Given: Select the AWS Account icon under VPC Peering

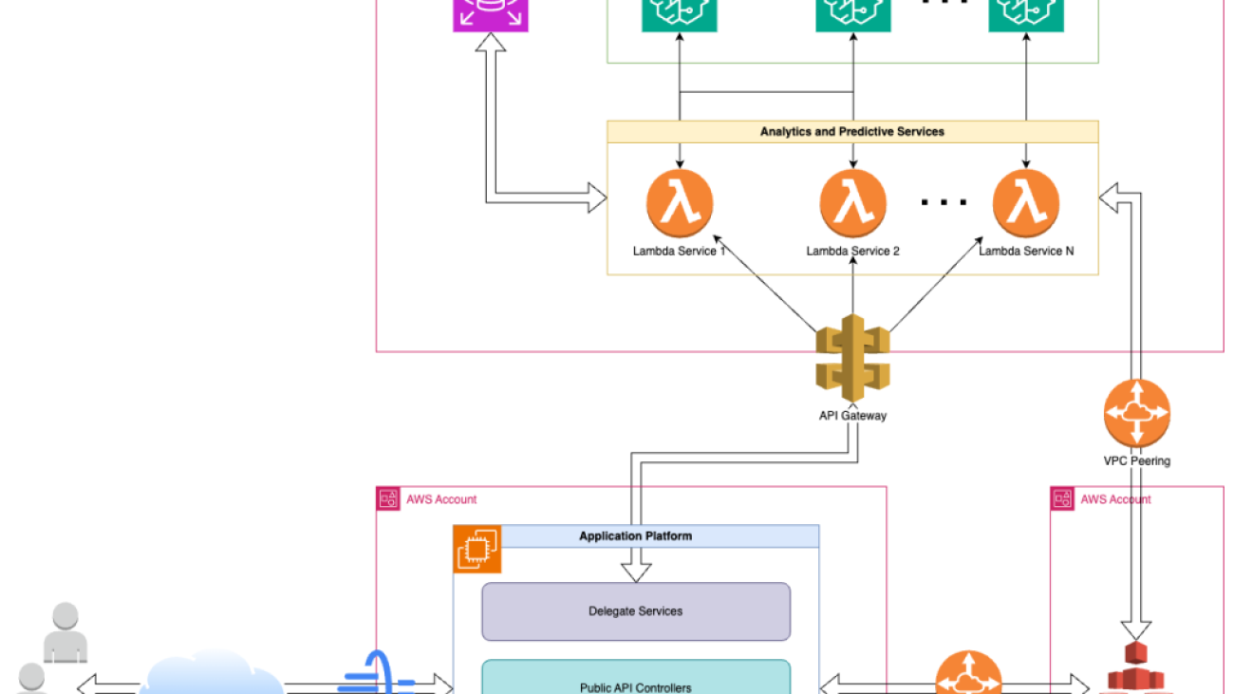Looking at the screenshot, I should click(x=1062, y=499).
